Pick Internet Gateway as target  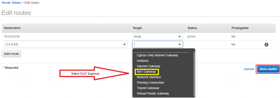tap(148, 66)
